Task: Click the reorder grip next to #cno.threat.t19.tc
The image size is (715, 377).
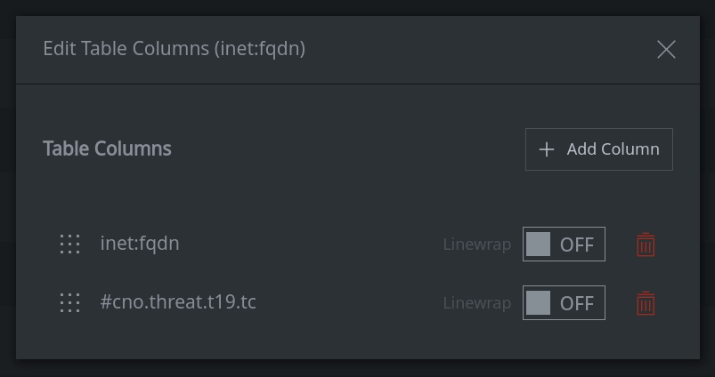Action: [69, 303]
